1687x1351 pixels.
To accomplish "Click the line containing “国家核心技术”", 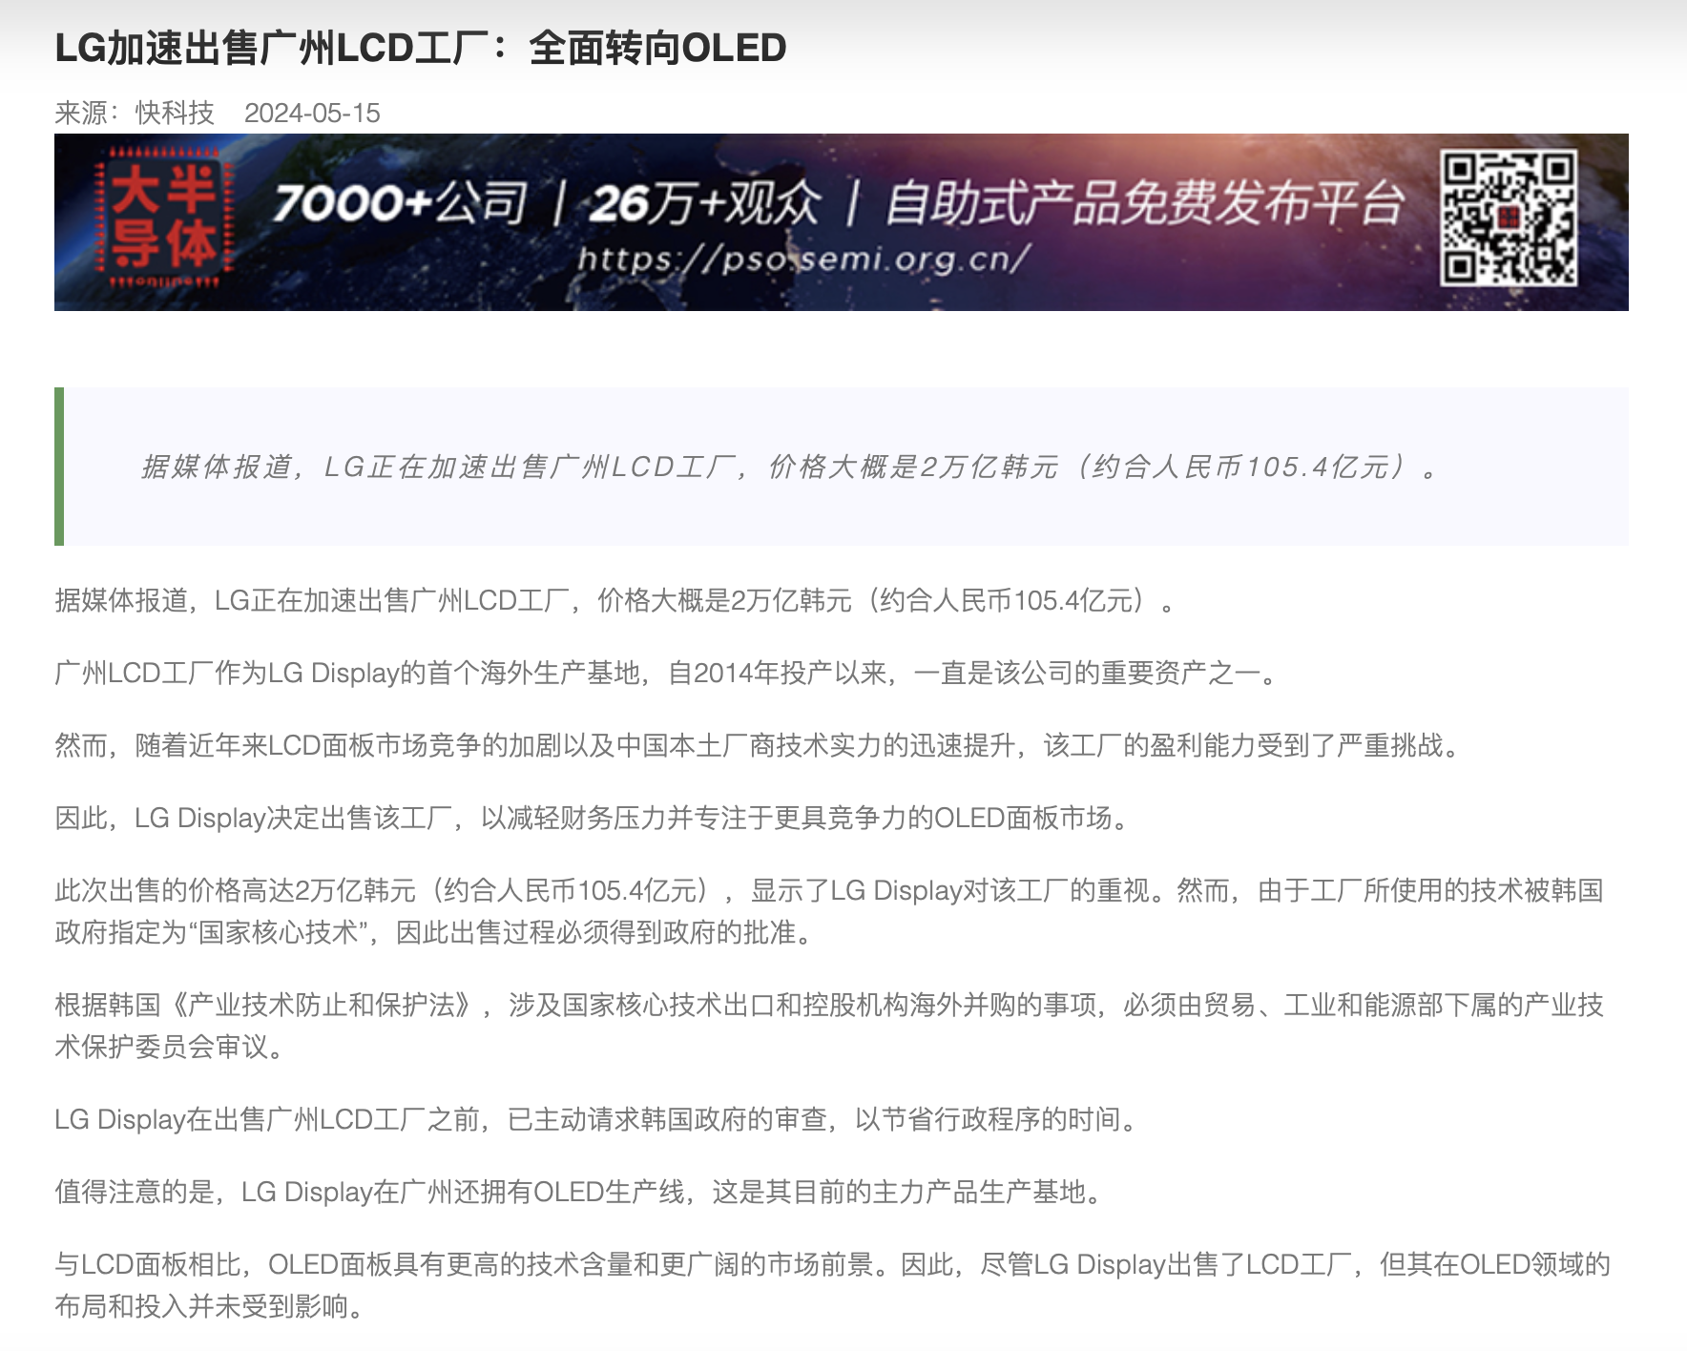I will tap(435, 932).
